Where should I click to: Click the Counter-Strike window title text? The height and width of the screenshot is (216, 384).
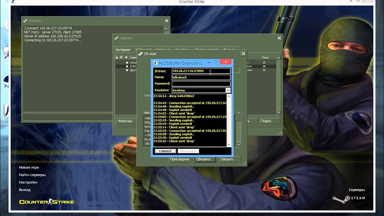coord(192,2)
